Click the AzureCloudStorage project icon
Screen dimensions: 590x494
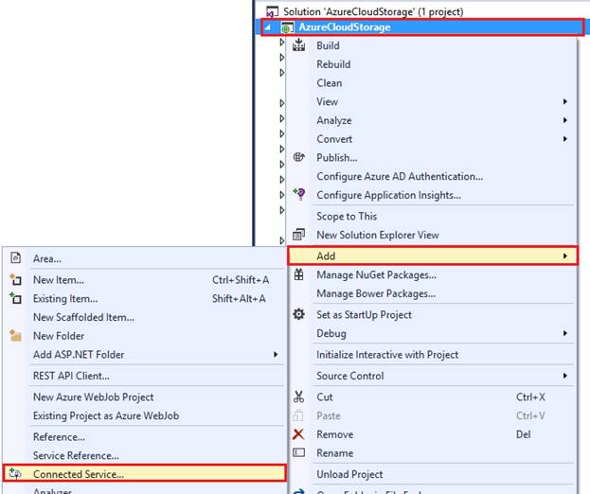[287, 27]
